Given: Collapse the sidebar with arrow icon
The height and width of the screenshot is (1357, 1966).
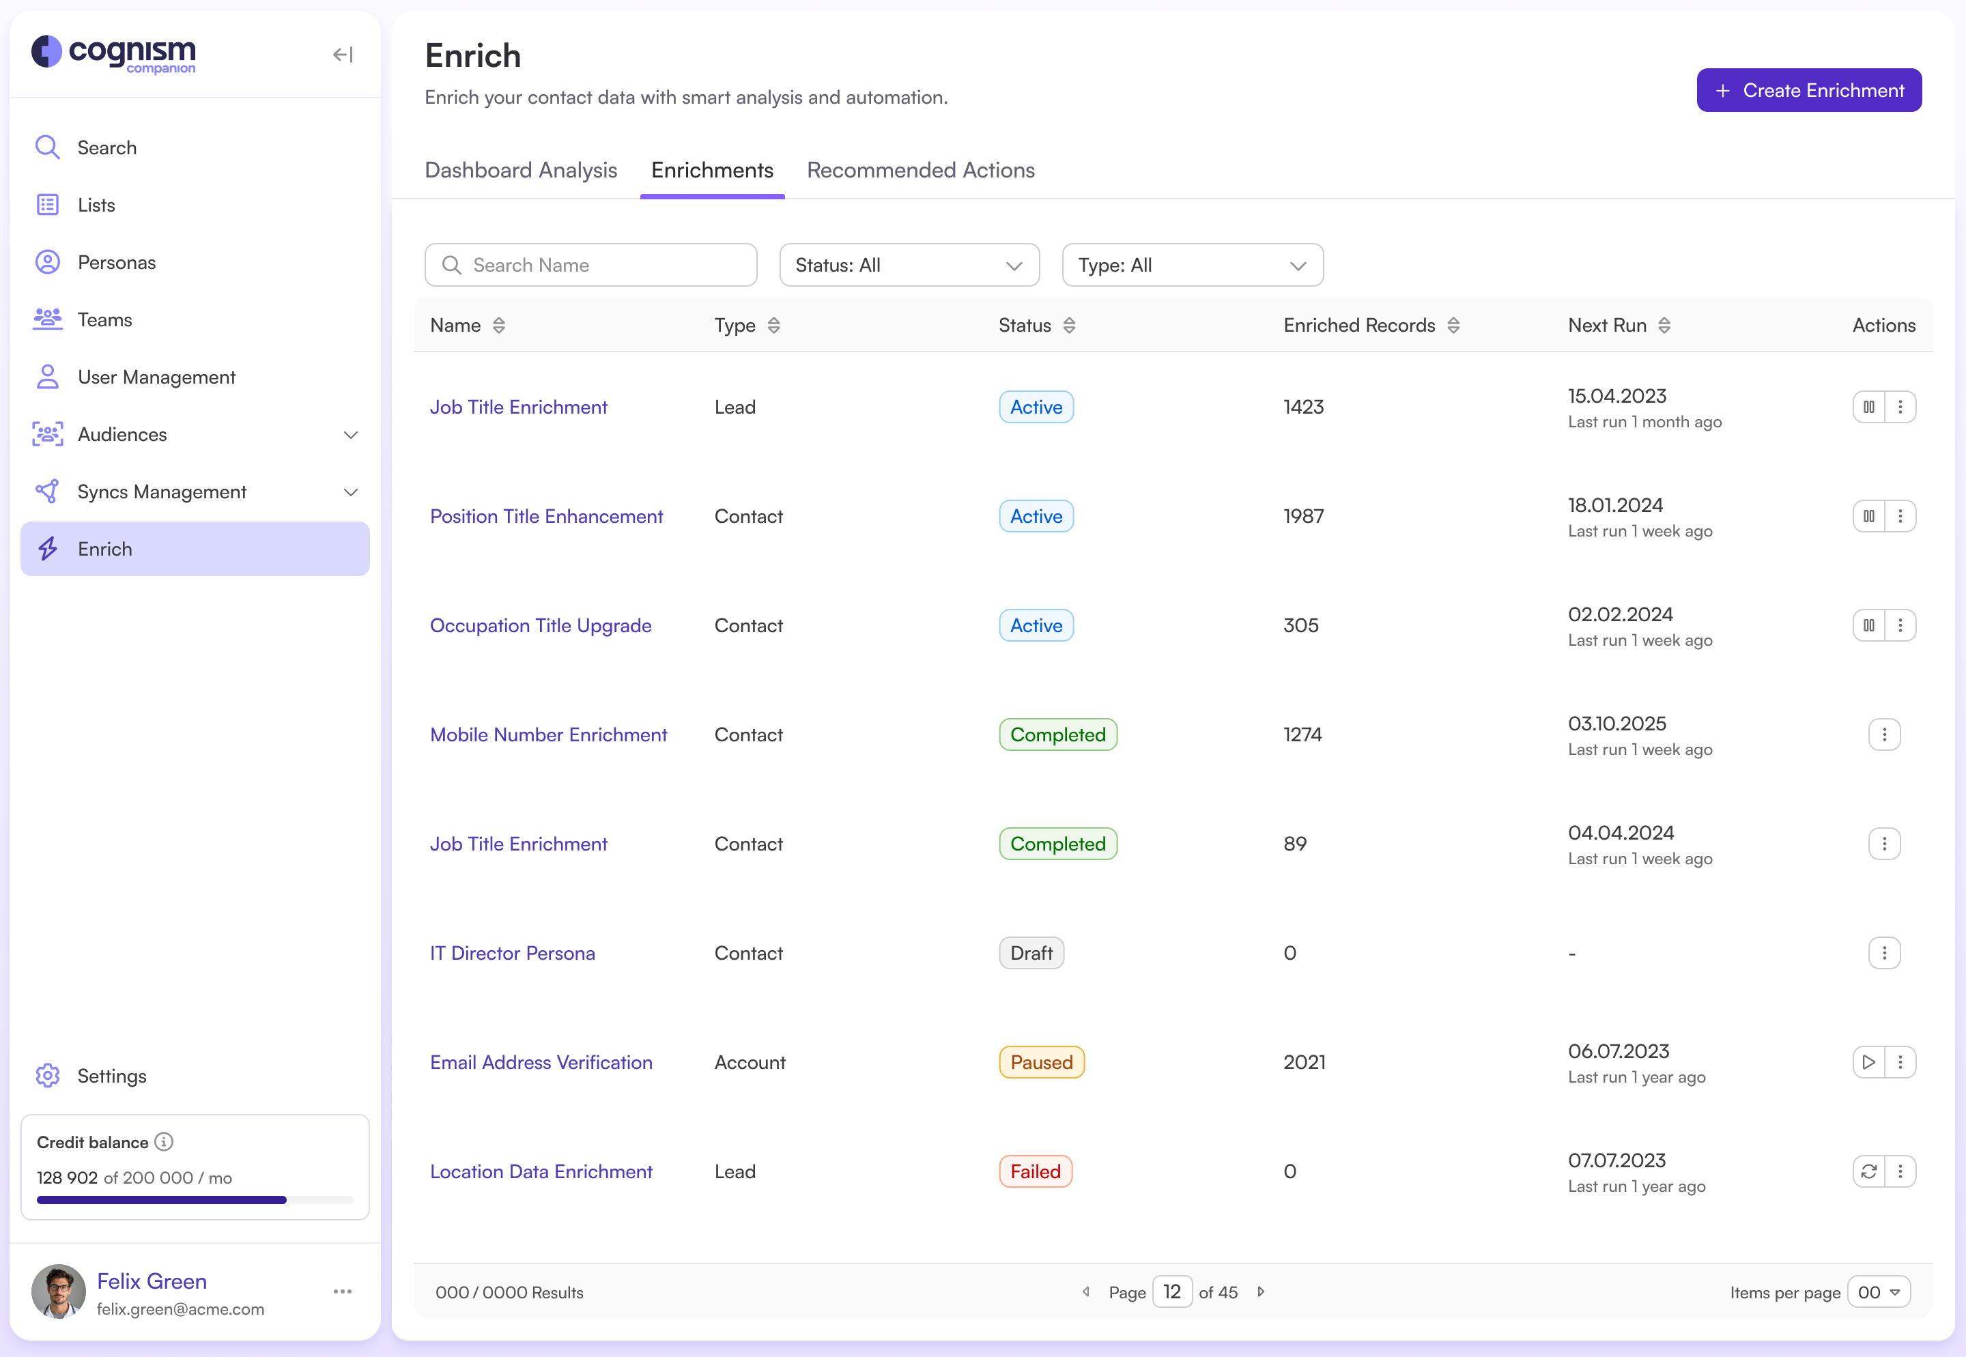Looking at the screenshot, I should tap(343, 55).
